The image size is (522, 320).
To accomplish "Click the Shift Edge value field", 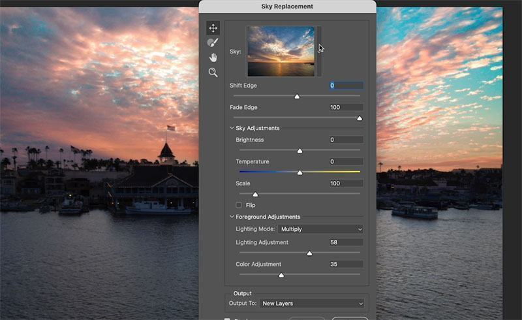I will pos(346,86).
